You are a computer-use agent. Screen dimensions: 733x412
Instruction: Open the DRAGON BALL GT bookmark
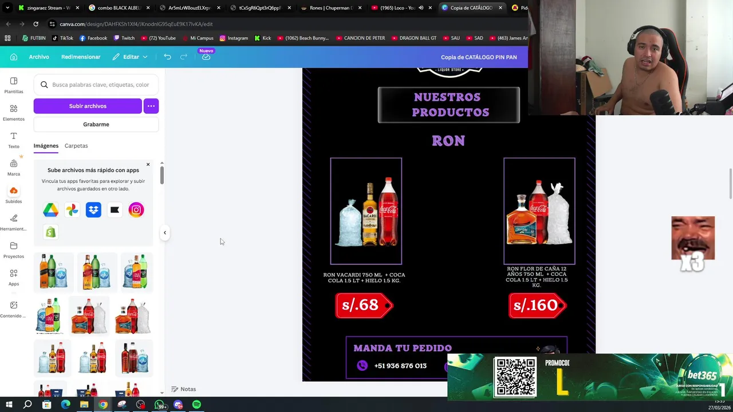tap(413, 38)
